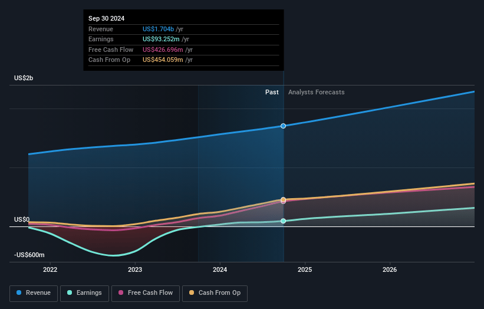Image resolution: width=484 pixels, height=309 pixels.
Task: Click the US$426.696m free cash flow value
Action: [x=163, y=50]
